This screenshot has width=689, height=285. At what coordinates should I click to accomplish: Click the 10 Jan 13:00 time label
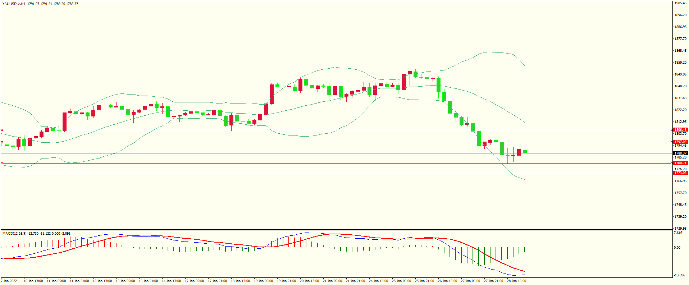click(x=33, y=281)
